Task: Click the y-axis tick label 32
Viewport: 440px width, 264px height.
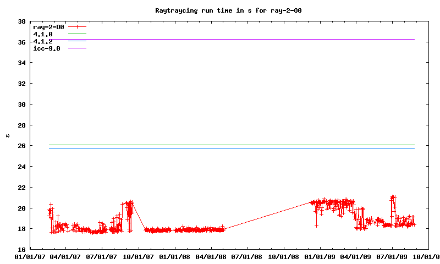Action: click(x=21, y=84)
